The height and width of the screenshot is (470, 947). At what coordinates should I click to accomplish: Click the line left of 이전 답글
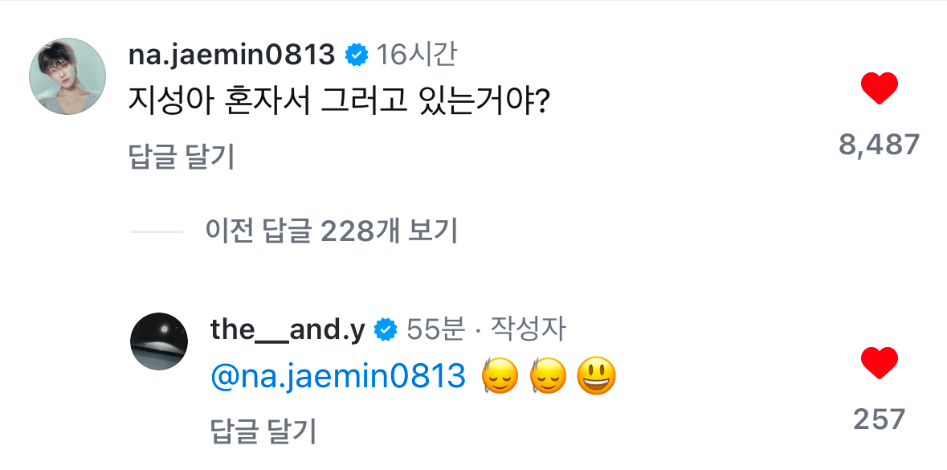click(x=157, y=231)
